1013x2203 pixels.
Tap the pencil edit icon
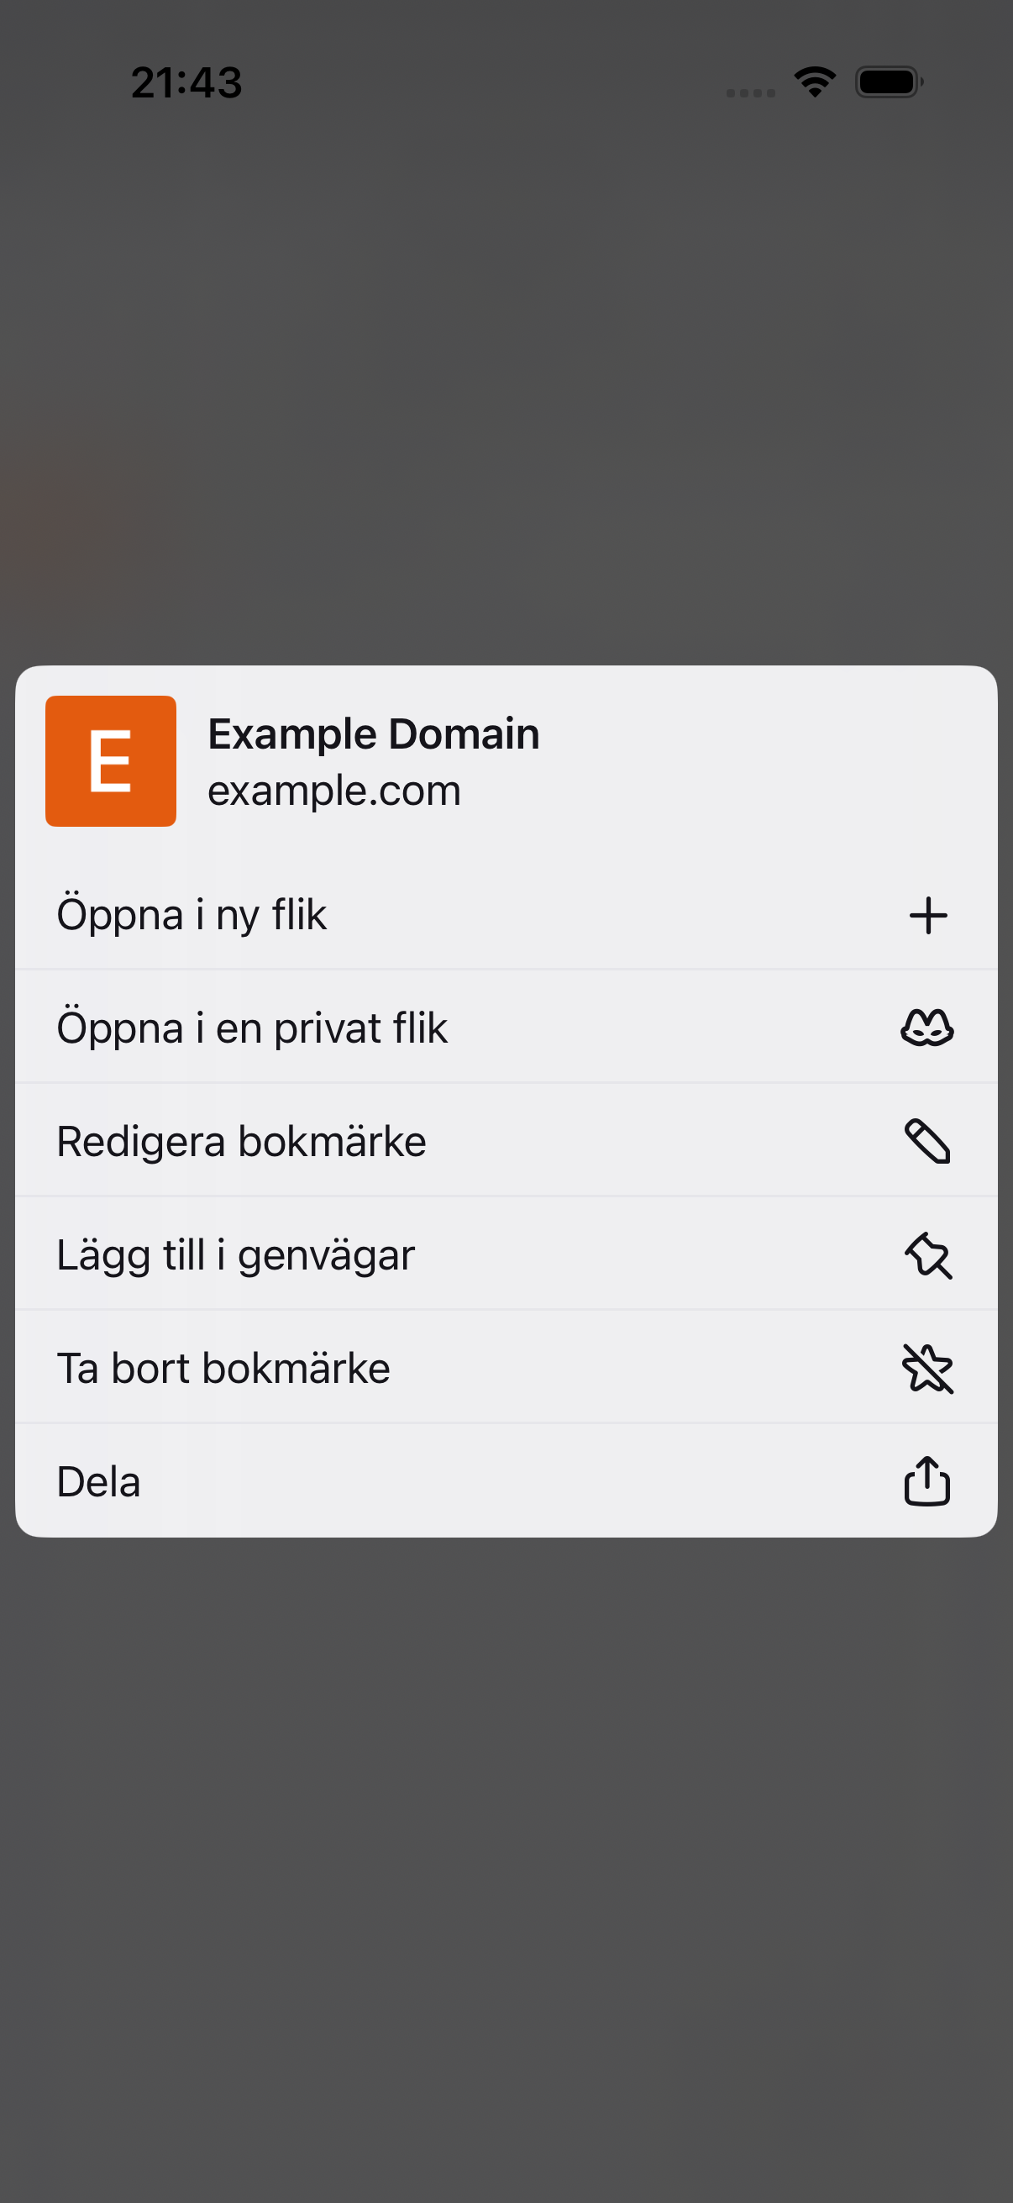click(x=927, y=1141)
